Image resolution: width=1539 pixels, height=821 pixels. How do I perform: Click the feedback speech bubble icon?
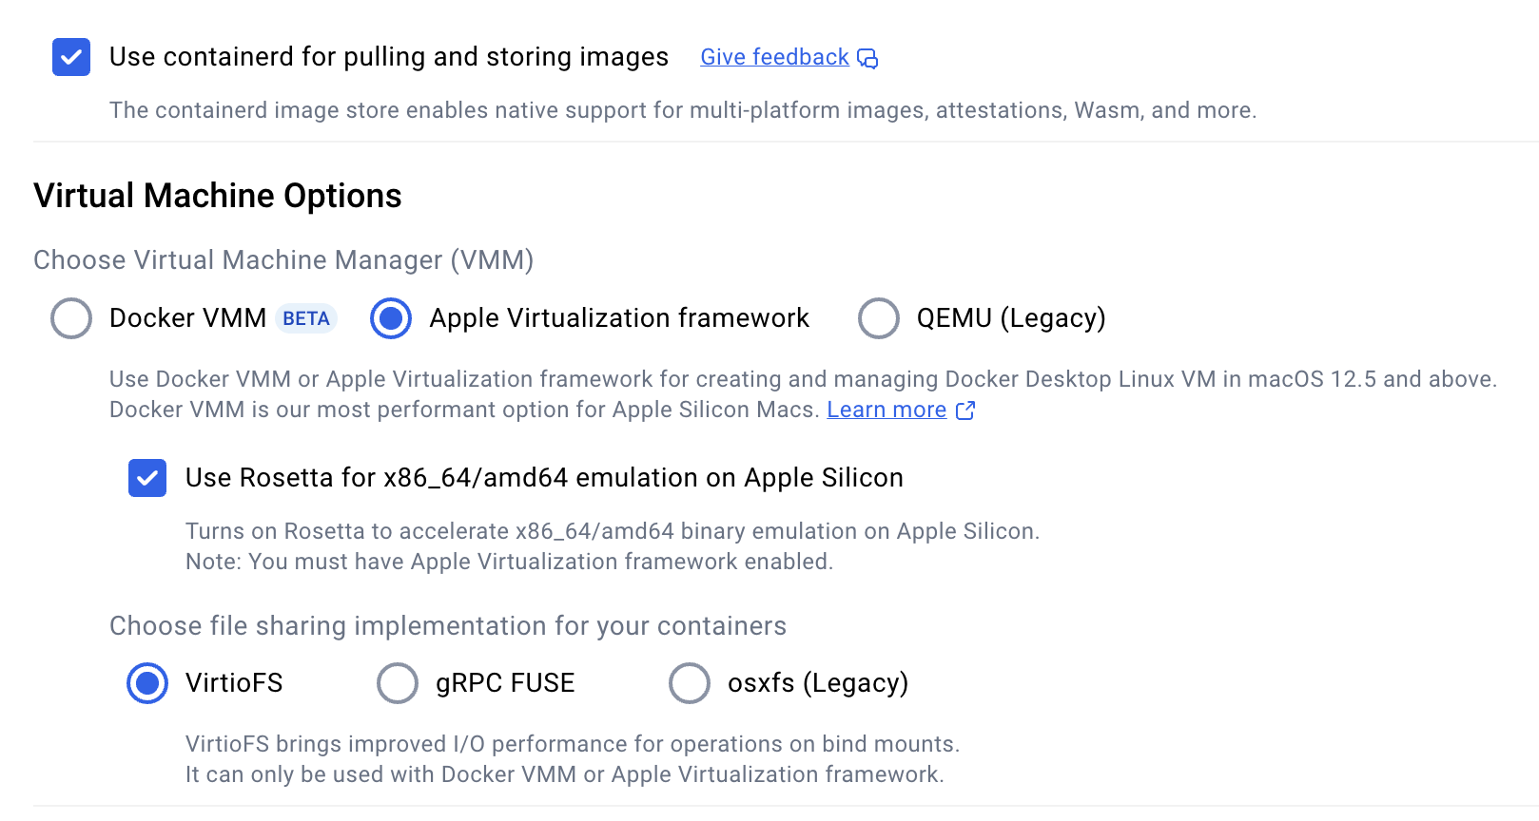867,59
